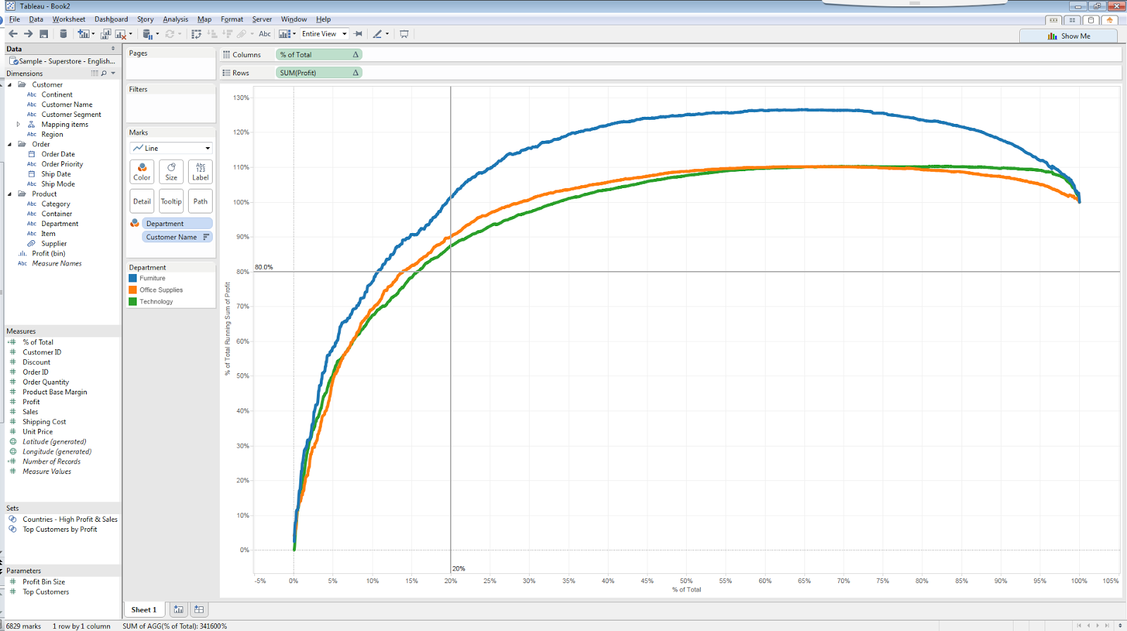Screen dimensions: 1127x631
Task: Click the Undo back arrow in toolbar
Action: click(x=13, y=34)
